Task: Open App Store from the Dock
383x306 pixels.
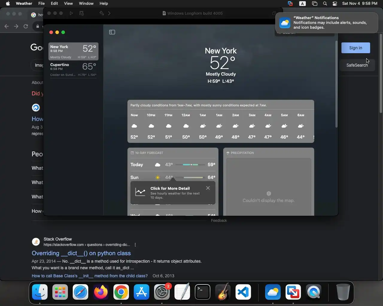Action: [x=142, y=292]
